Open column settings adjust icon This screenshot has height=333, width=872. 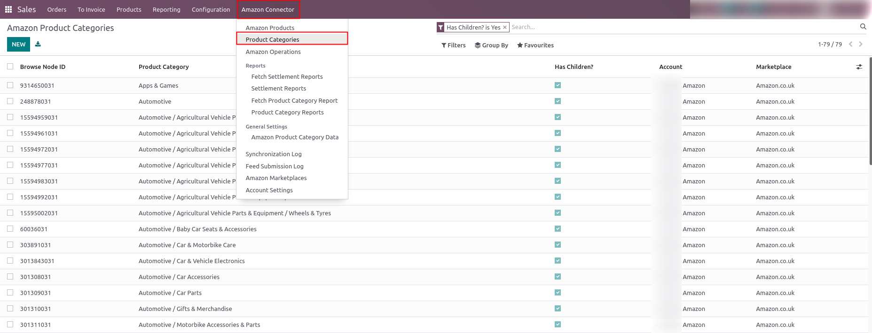click(859, 67)
